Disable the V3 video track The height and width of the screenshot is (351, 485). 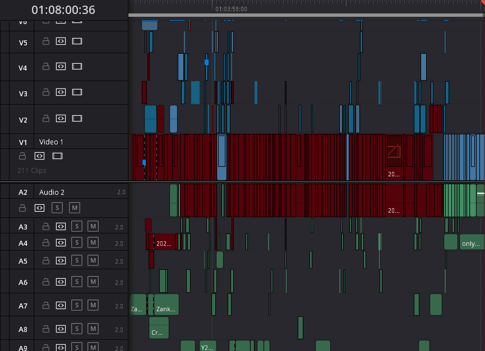tap(77, 92)
